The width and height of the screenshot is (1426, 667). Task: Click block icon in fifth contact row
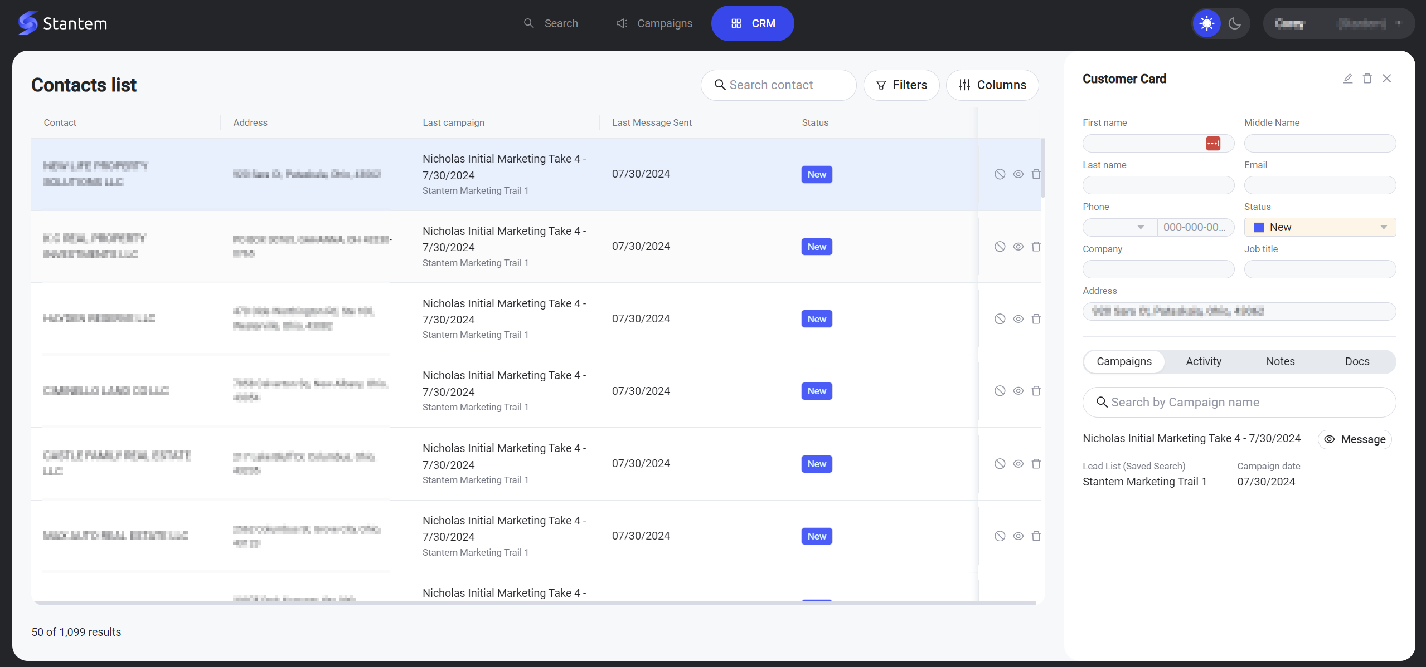(1000, 464)
